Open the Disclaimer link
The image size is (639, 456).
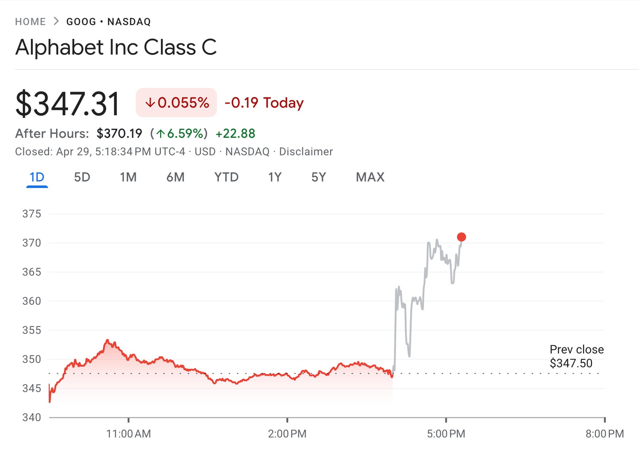(x=306, y=152)
